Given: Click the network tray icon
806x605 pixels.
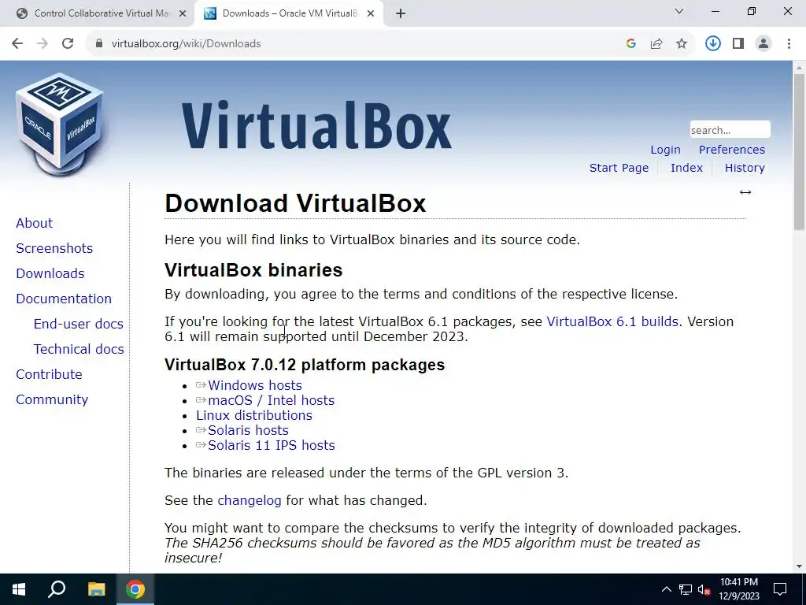Looking at the screenshot, I should tap(686, 589).
